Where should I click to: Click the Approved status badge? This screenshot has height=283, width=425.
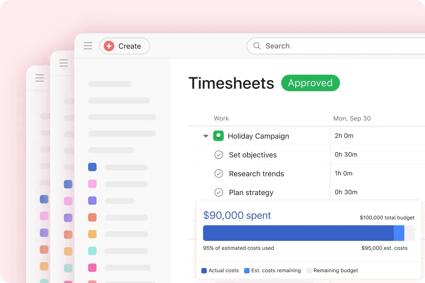[x=310, y=83]
